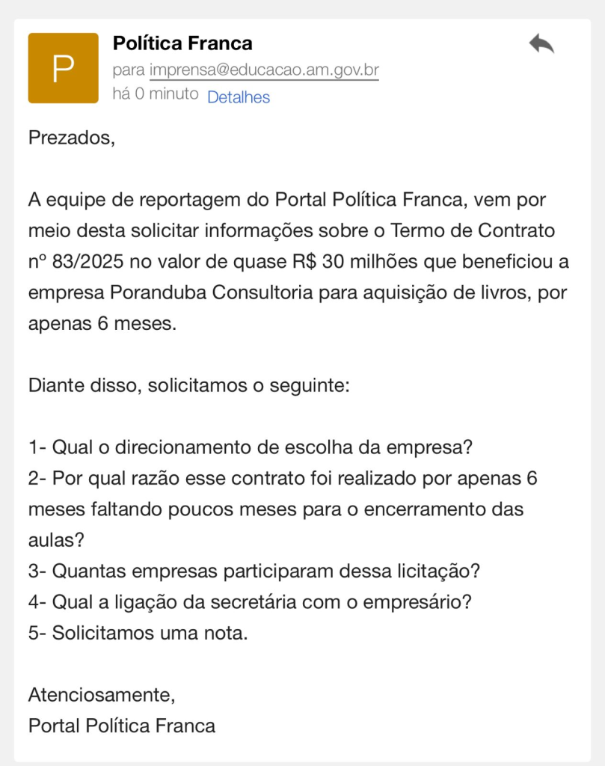The width and height of the screenshot is (605, 766).
Task: Click question 2 about contrato por apenas 6
Action: (x=283, y=479)
